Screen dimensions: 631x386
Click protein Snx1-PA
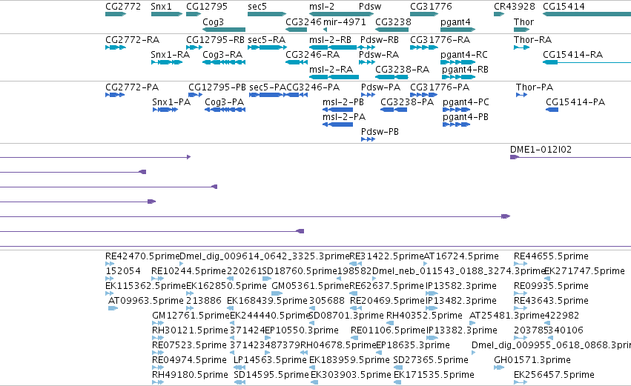click(165, 110)
